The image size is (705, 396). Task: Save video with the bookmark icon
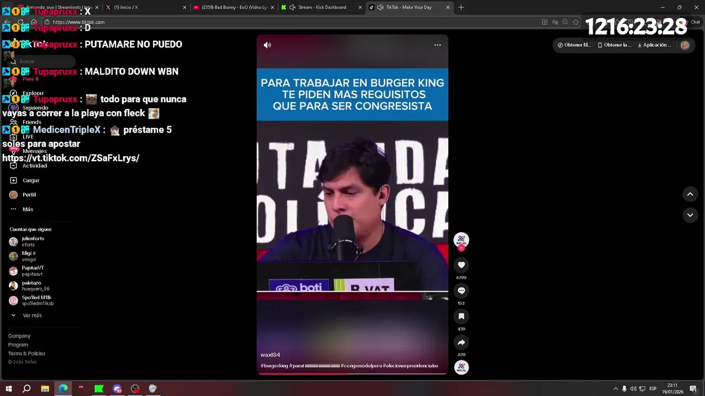pyautogui.click(x=462, y=316)
